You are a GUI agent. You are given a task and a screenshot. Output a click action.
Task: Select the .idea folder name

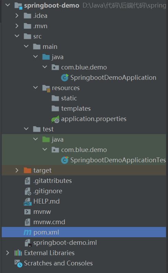coord(40,16)
